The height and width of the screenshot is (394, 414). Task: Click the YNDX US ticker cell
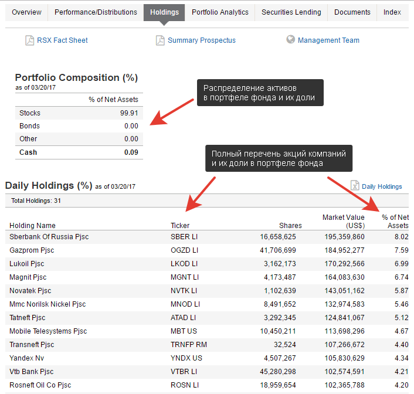click(x=186, y=358)
